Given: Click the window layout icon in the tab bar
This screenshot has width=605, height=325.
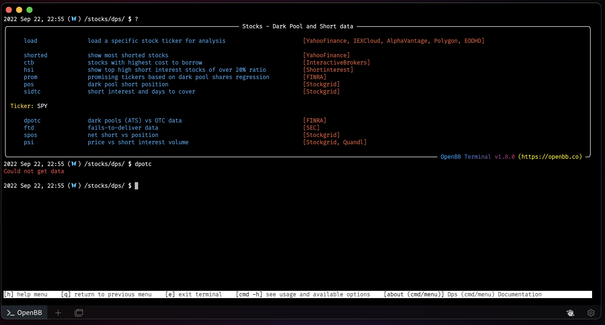Looking at the screenshot, I should click(x=79, y=313).
